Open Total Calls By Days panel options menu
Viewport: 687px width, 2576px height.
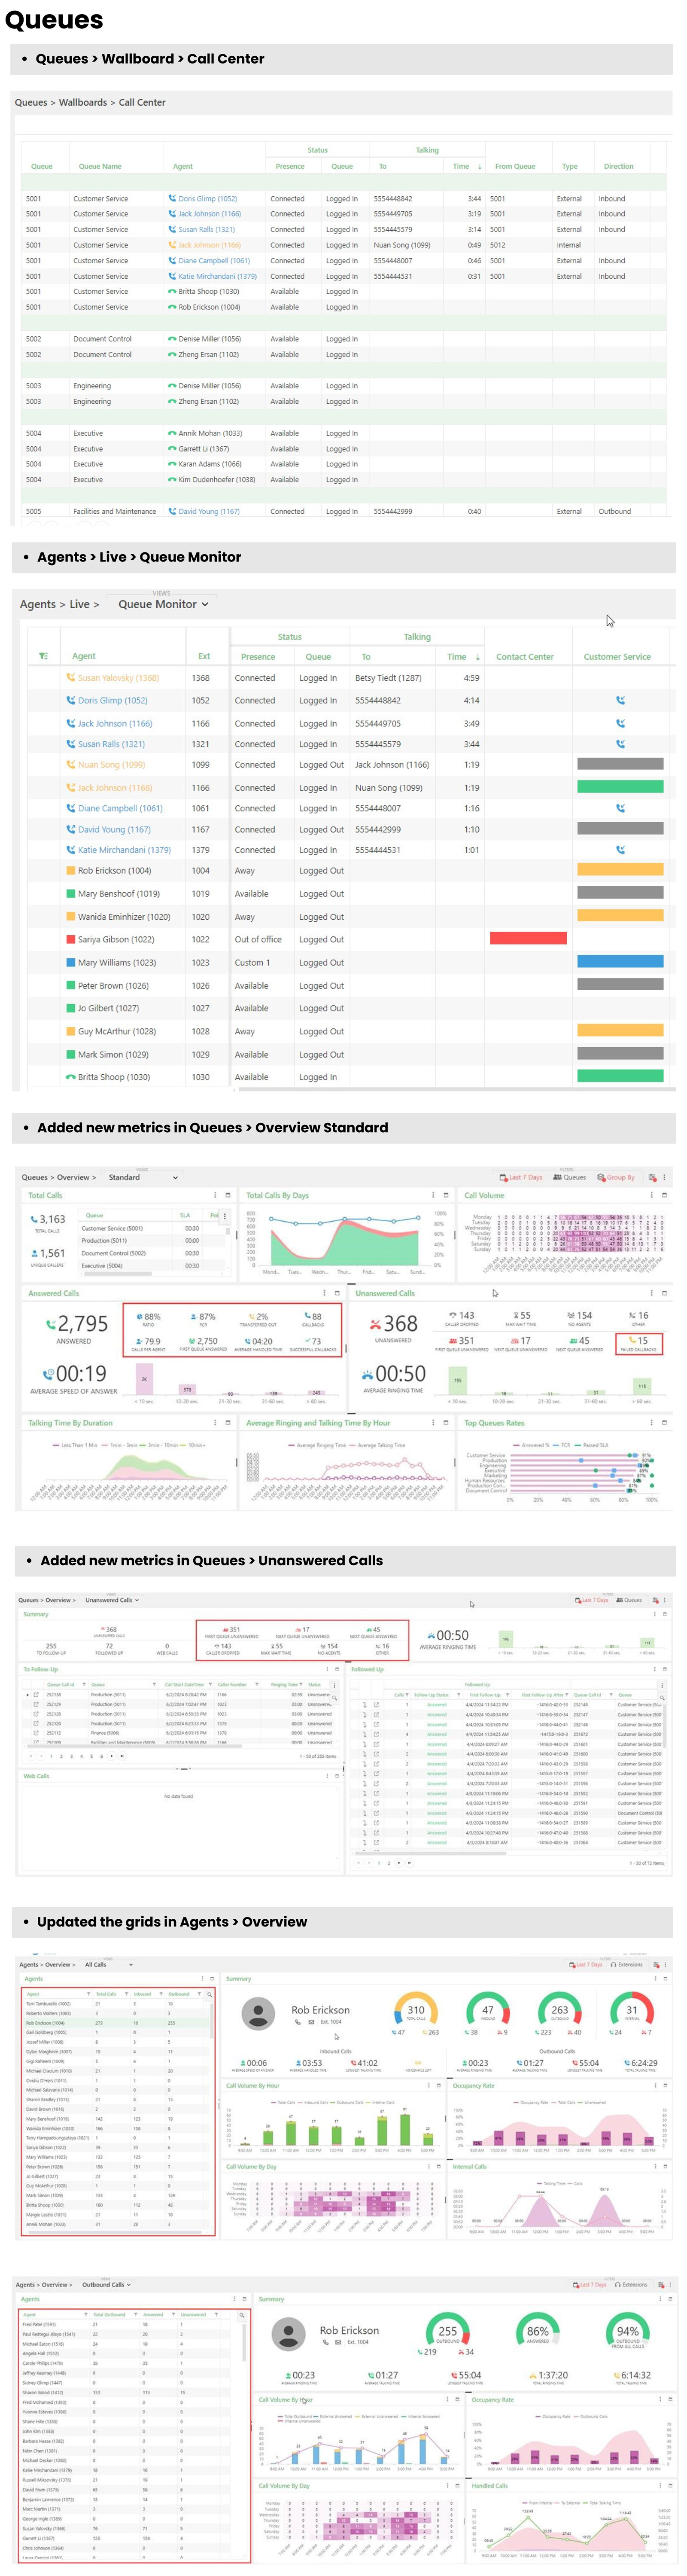[433, 1195]
